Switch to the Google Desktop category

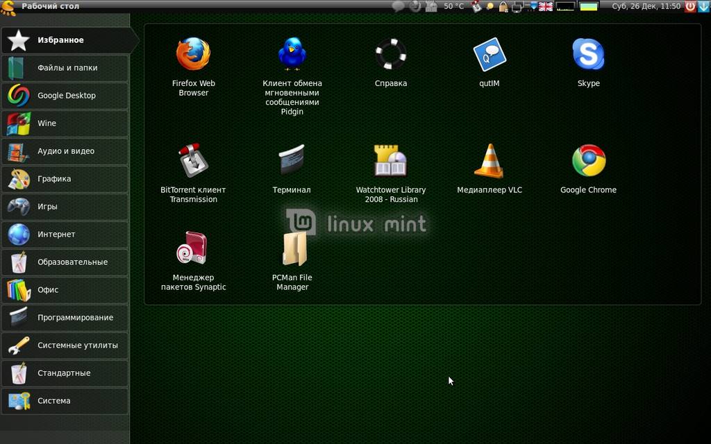[65, 96]
